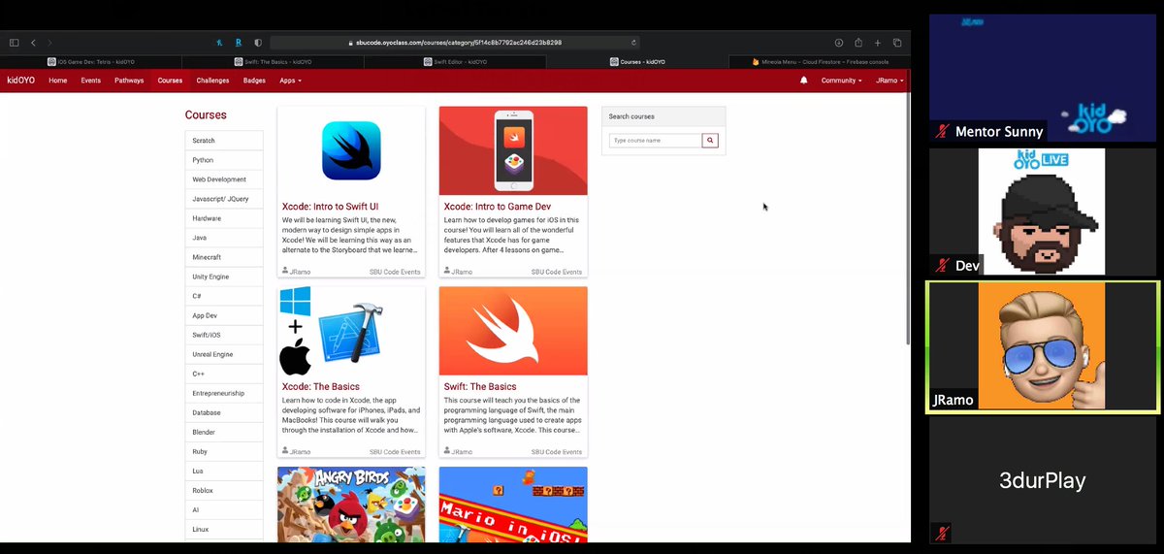This screenshot has height=554, width=1164.
Task: Open Challenges in the navbar
Action: point(212,81)
